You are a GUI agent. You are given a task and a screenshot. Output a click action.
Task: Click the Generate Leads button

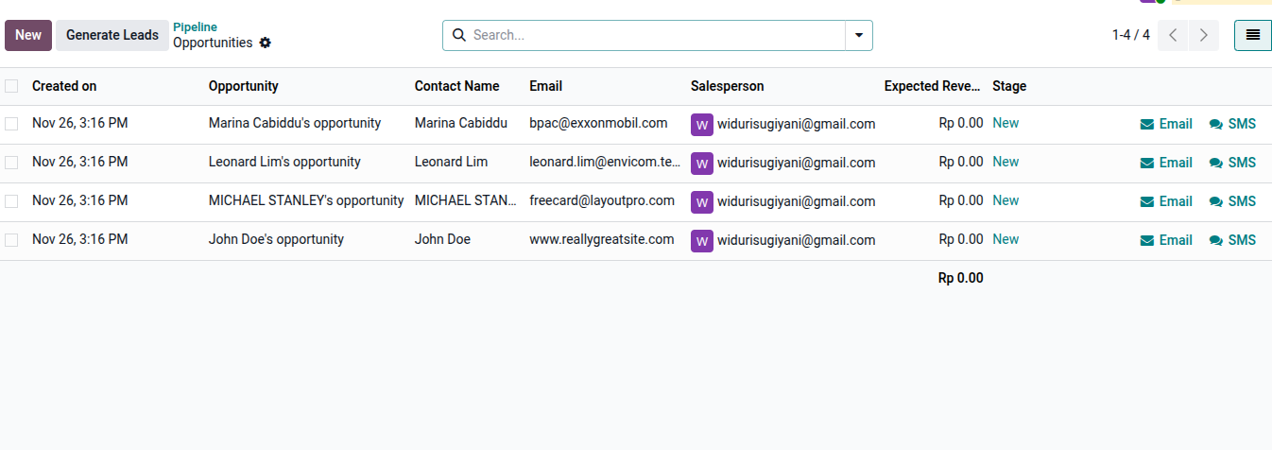click(112, 35)
